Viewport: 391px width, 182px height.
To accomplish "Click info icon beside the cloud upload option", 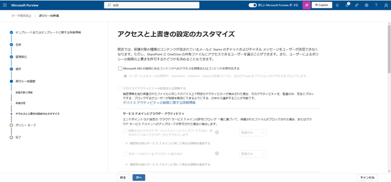I will point(217,132).
